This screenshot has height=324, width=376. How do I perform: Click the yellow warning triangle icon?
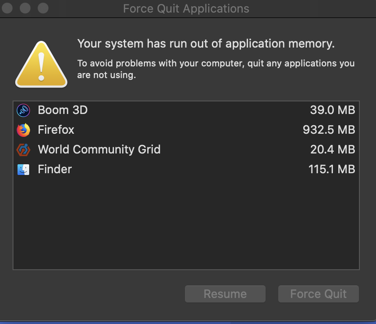coord(41,65)
